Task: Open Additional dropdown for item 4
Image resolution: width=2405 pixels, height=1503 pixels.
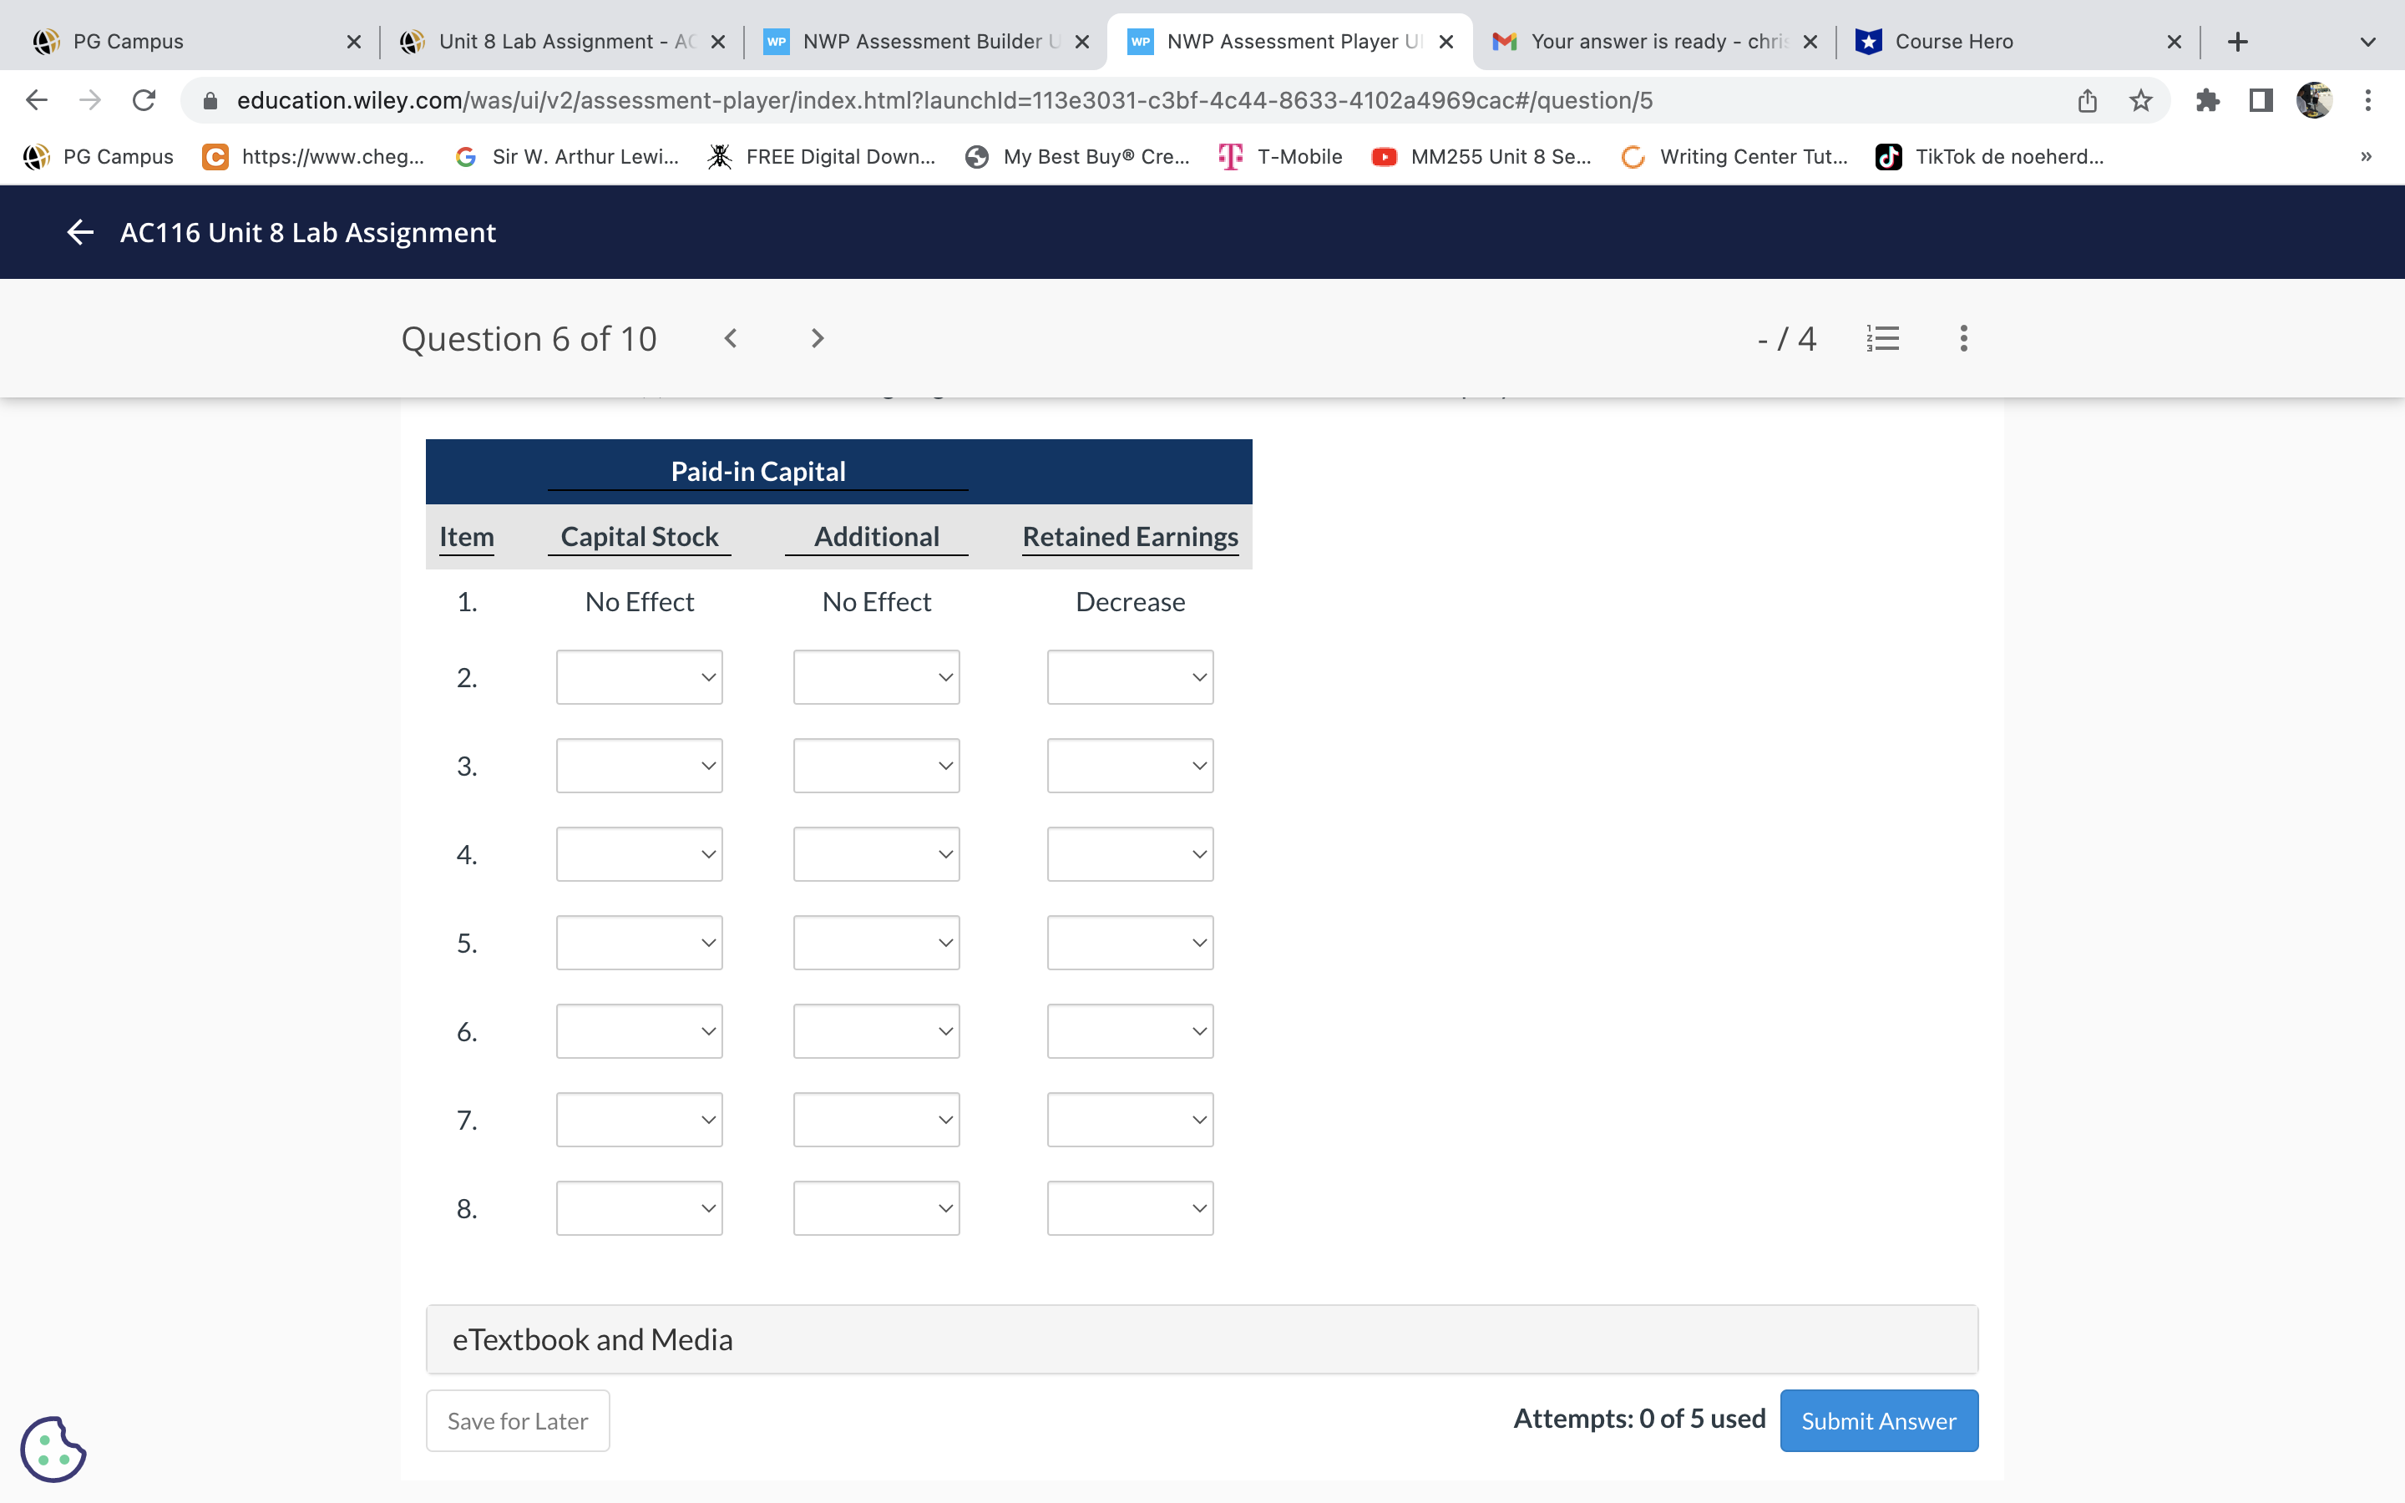Action: click(875, 854)
